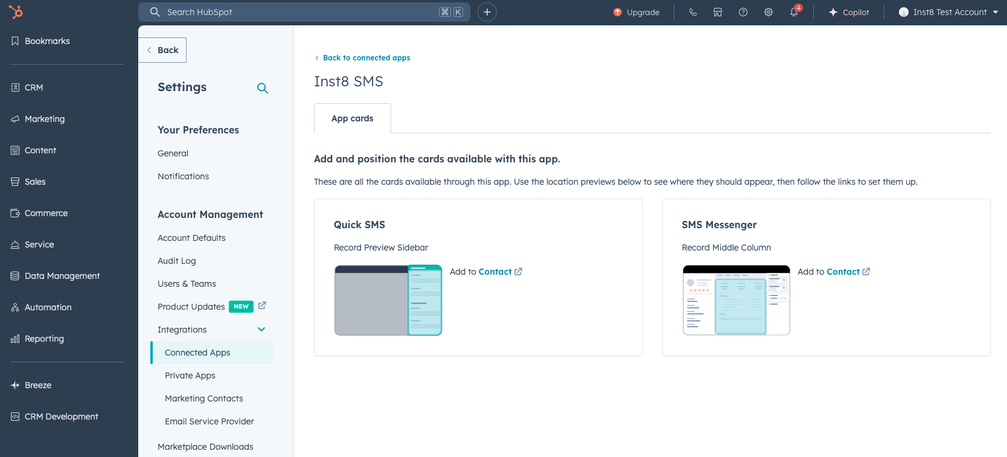
Task: Click the search settings magnifier icon
Action: (x=263, y=88)
